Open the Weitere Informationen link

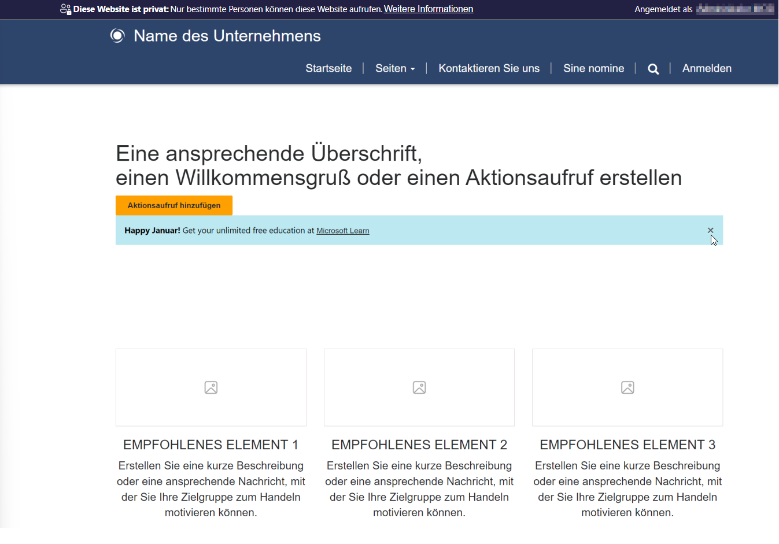click(x=429, y=9)
